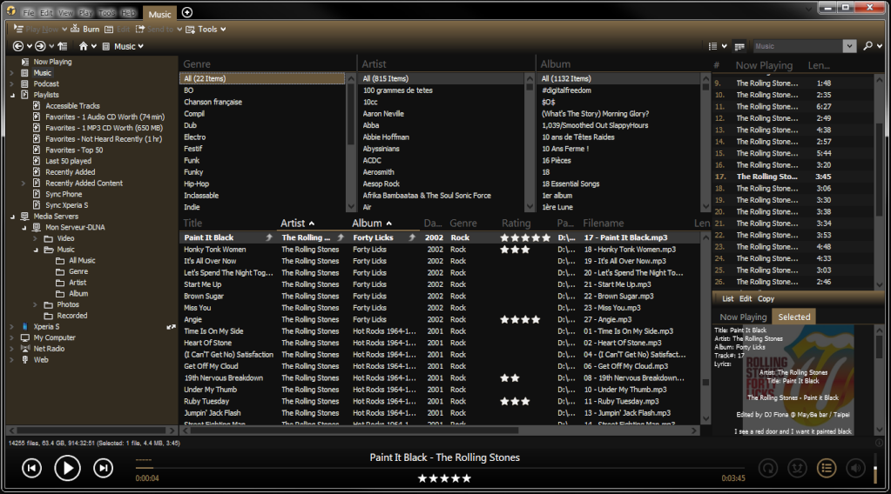Image resolution: width=891 pixels, height=494 pixels.
Task: Click the My Computer icon
Action: click(x=24, y=337)
